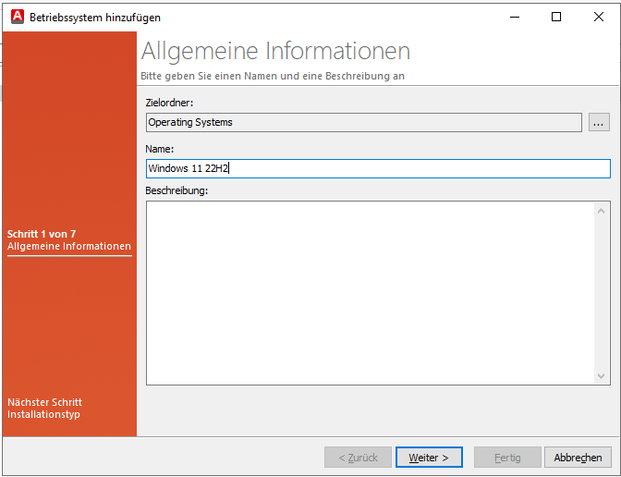
Task: Open the Zielordner browse dialog via the ellipsis button
Action: click(599, 122)
